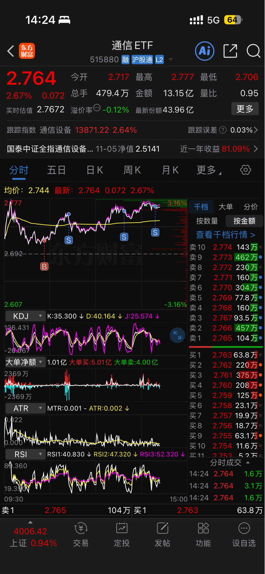Expand the 更多 chart period menu
The width and height of the screenshot is (265, 574).
[x=209, y=170]
